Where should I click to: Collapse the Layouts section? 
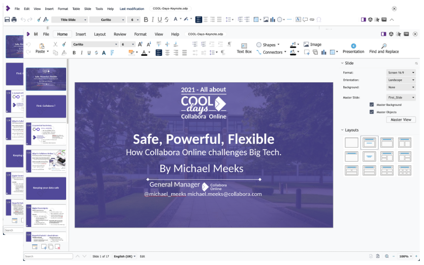tap(342, 130)
